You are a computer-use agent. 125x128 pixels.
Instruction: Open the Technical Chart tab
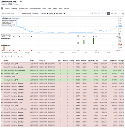point(23,8)
